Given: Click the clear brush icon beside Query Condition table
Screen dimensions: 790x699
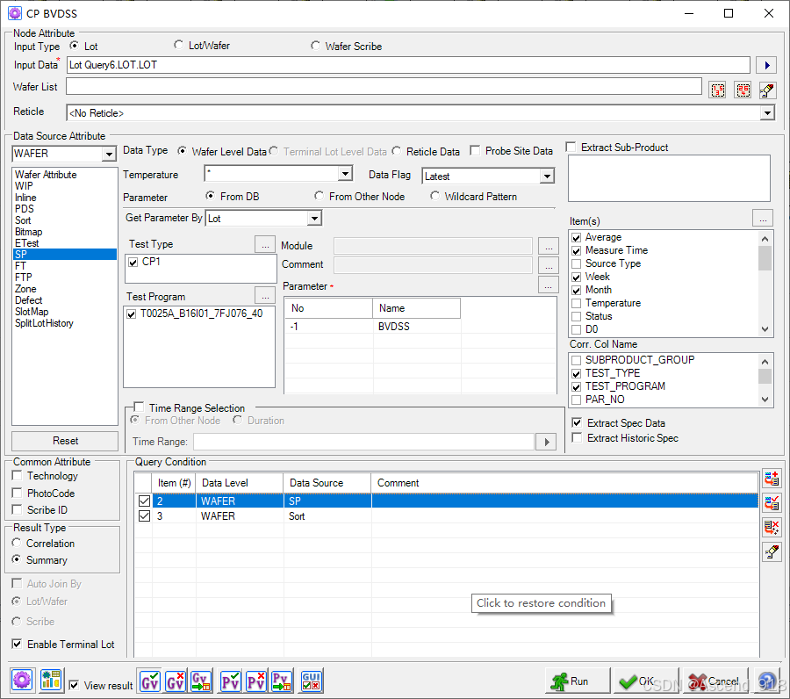Looking at the screenshot, I should tap(772, 552).
